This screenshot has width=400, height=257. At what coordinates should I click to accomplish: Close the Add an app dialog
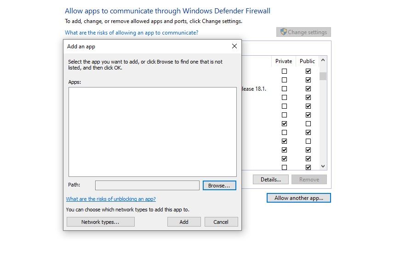pos(234,46)
